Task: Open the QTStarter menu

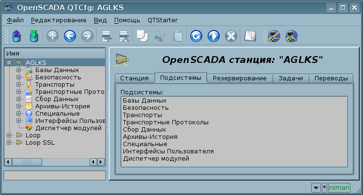Action: click(x=164, y=20)
